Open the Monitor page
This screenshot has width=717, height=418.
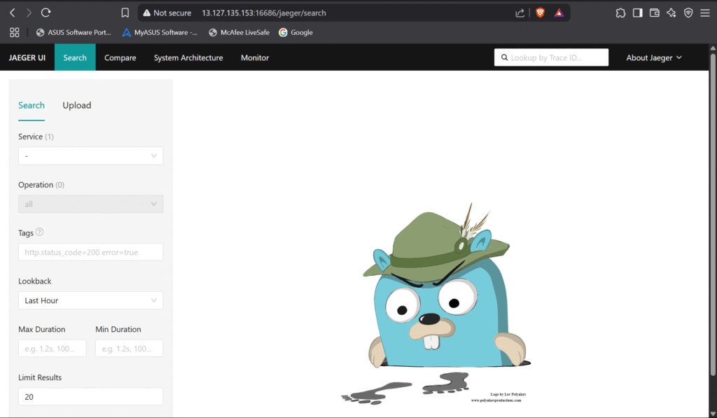255,57
